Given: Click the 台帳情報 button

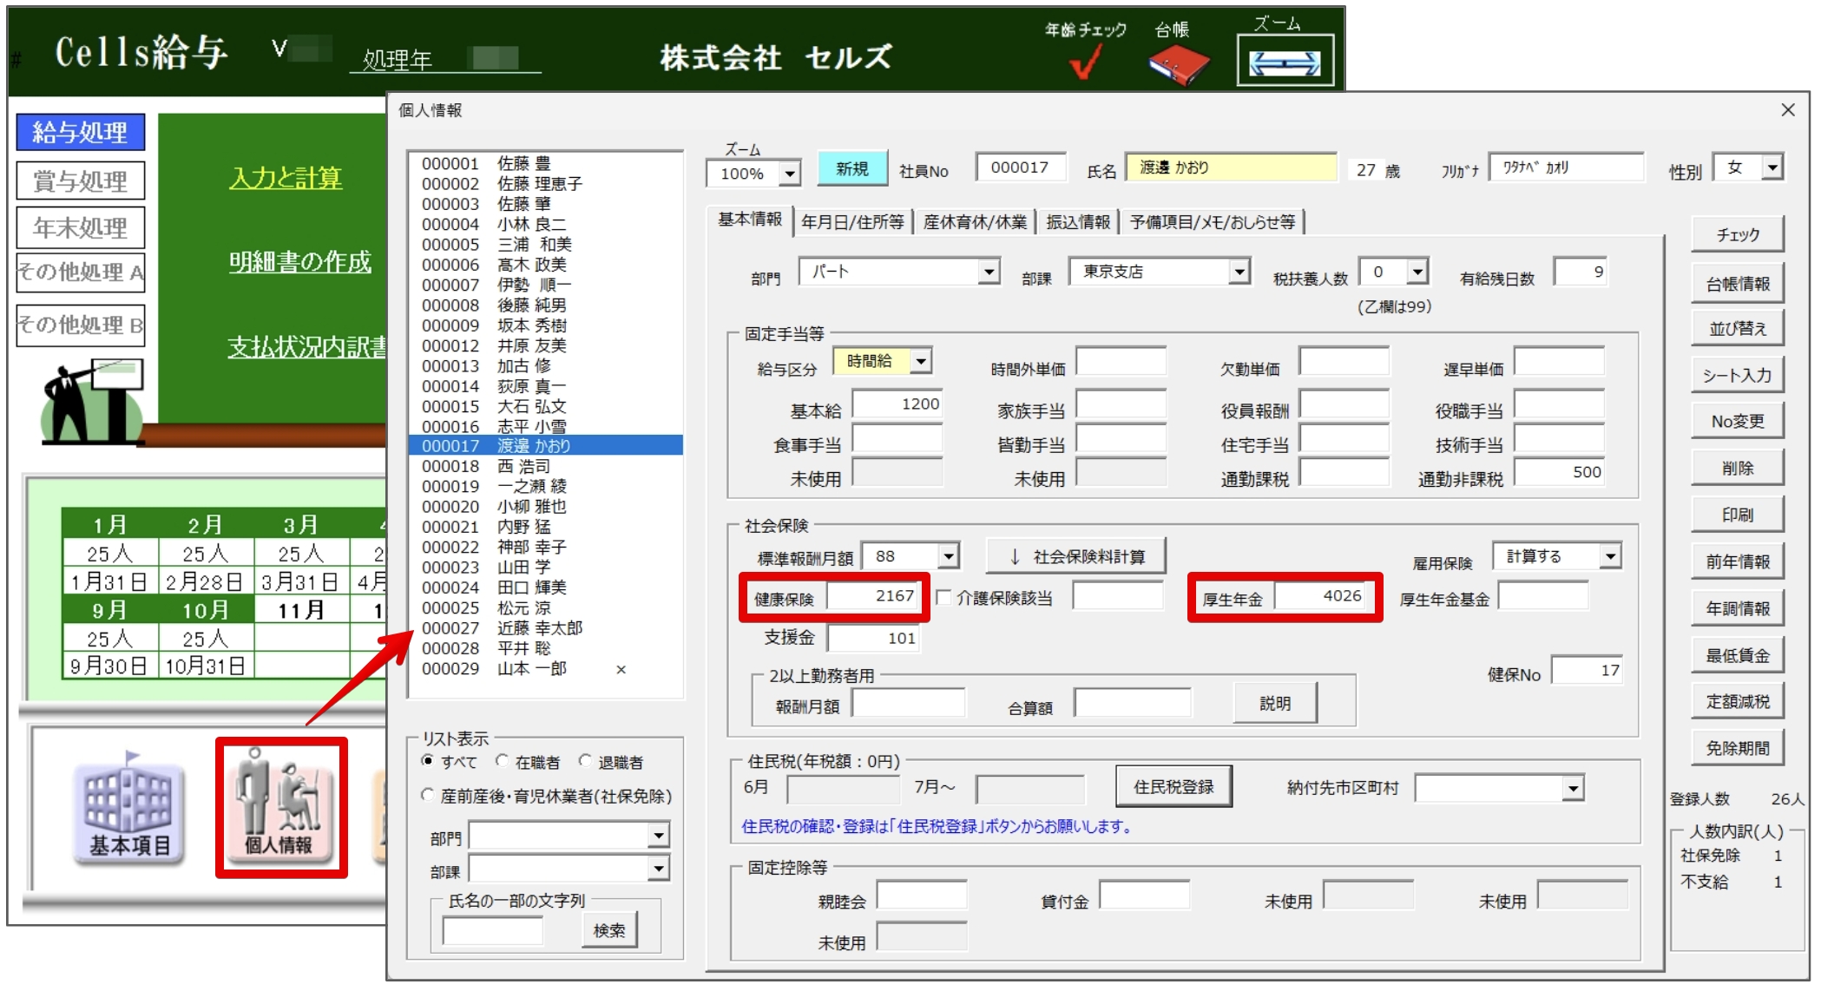Looking at the screenshot, I should 1738,284.
